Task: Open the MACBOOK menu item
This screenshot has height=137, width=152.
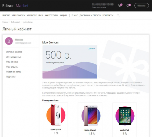Action: tap(32, 15)
